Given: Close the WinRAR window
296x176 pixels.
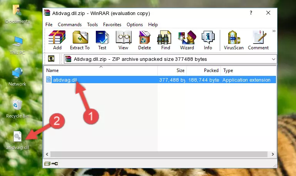Looking at the screenshot, I should (268, 13).
